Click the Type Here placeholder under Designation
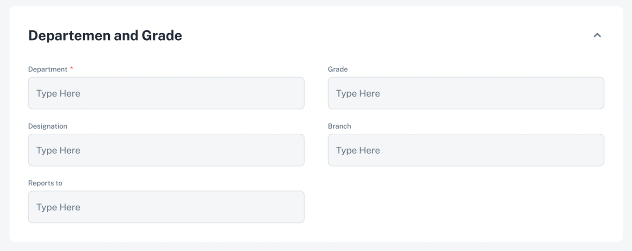 (x=58, y=150)
